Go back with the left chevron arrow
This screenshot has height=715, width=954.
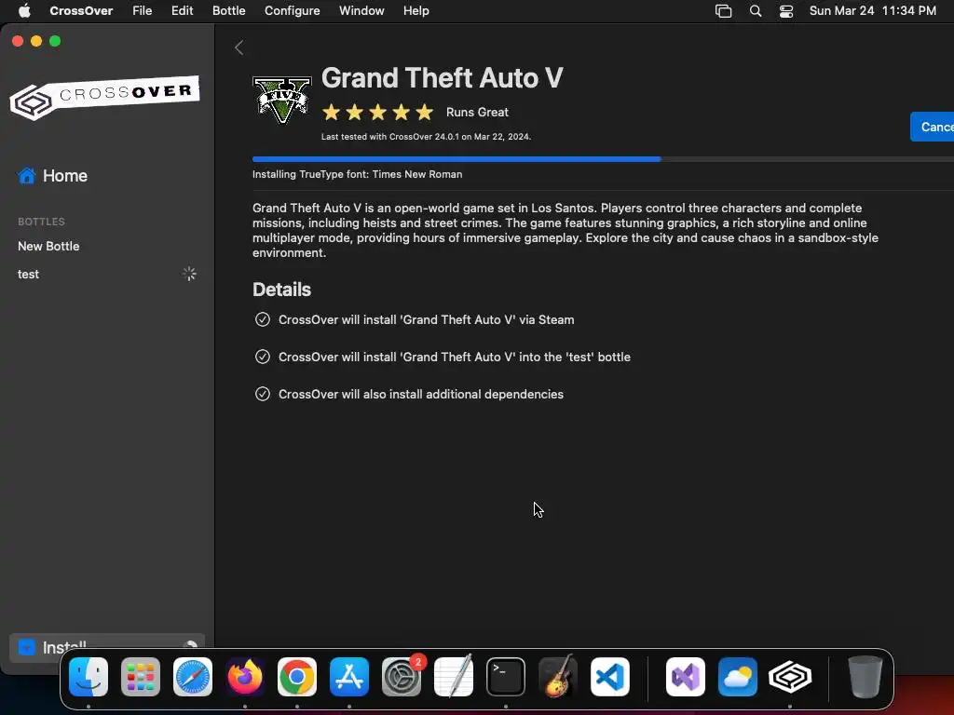point(239,47)
